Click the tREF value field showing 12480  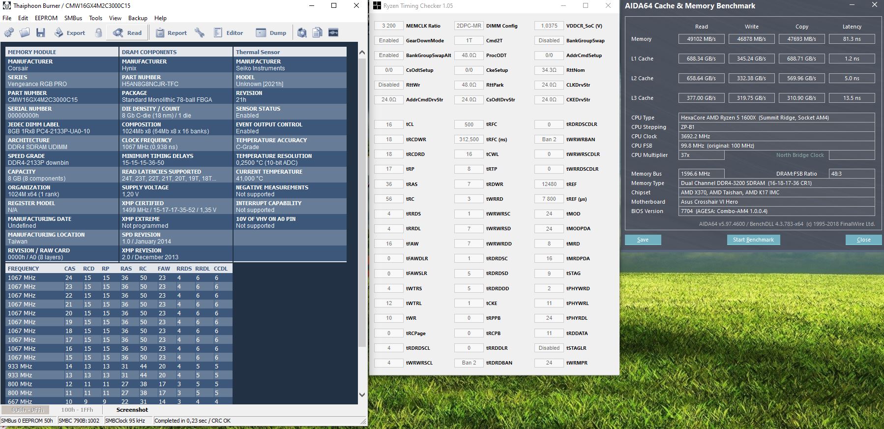[x=549, y=184]
